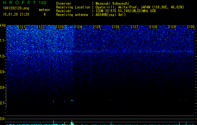The height and width of the screenshot is (125, 197).
Task: Click the HROFFT program title
Action: pos(19,2)
